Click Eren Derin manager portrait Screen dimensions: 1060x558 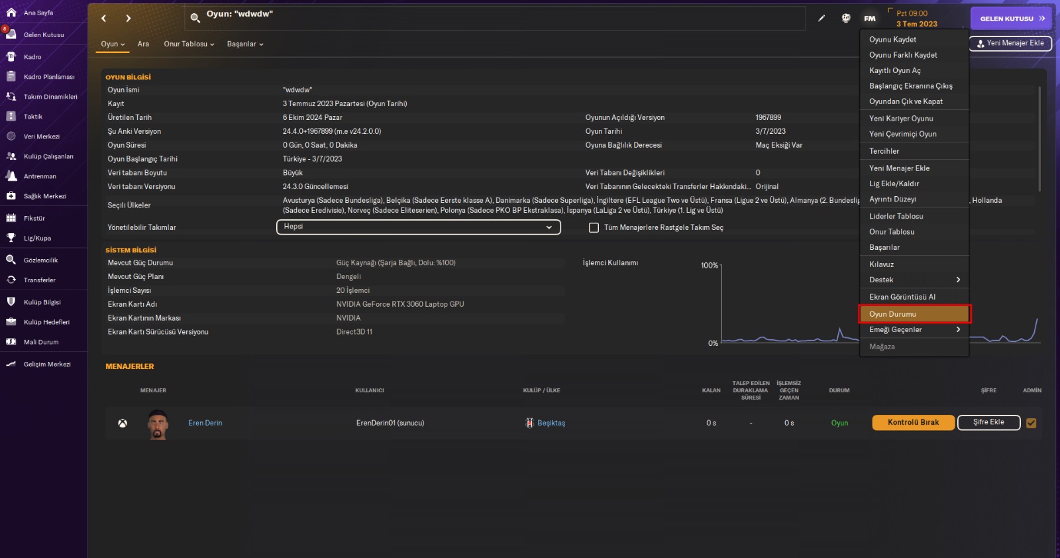(158, 424)
